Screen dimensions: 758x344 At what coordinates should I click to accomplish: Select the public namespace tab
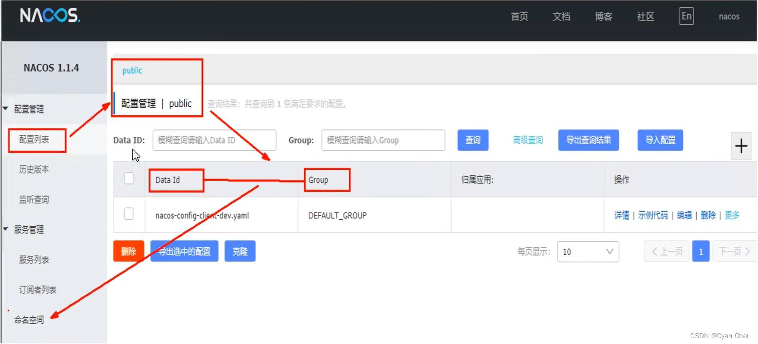(132, 71)
